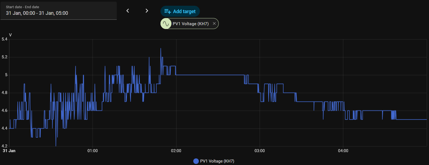Click the 02:00 time axis label
Viewport: 429px width, 165px height.
[176, 151]
